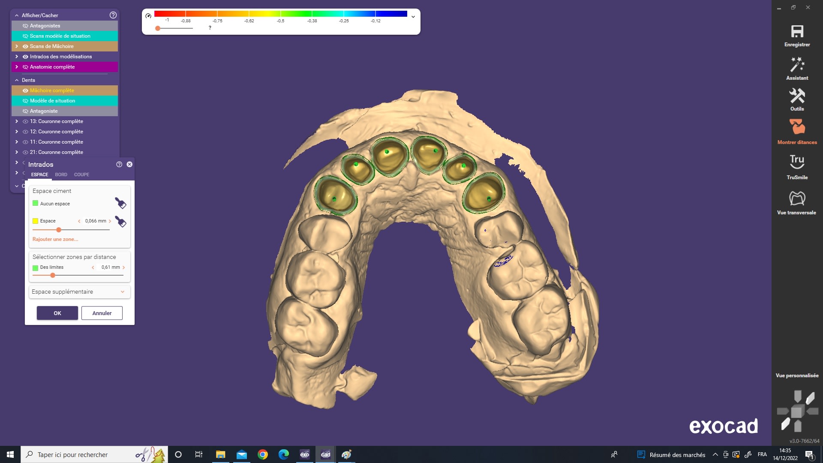
Task: Click the 0,066 mm value field
Action: click(x=96, y=221)
